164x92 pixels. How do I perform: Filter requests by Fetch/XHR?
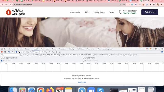coord(46,55)
